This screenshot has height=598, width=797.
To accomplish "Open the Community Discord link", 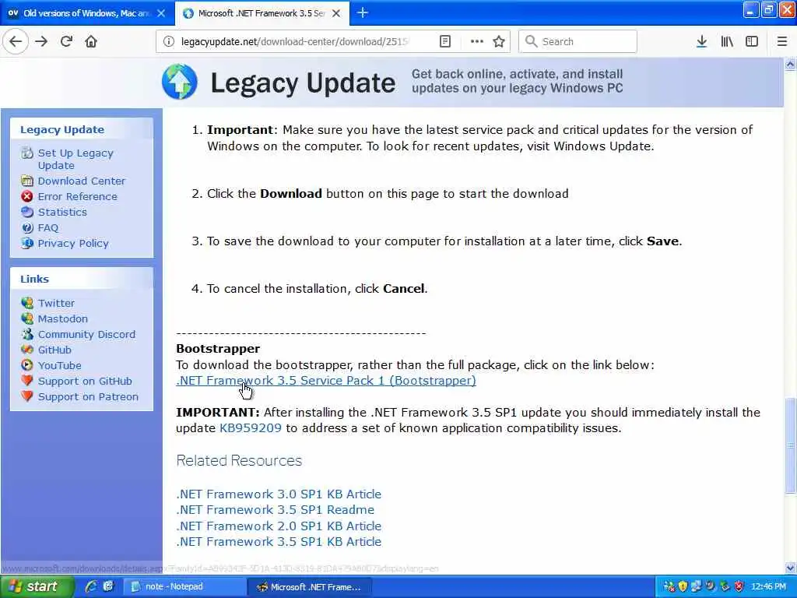I will point(86,335).
